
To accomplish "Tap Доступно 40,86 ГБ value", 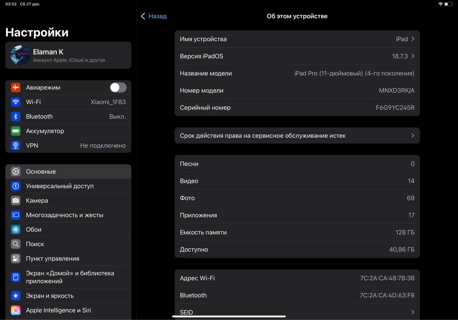I will pyautogui.click(x=402, y=249).
